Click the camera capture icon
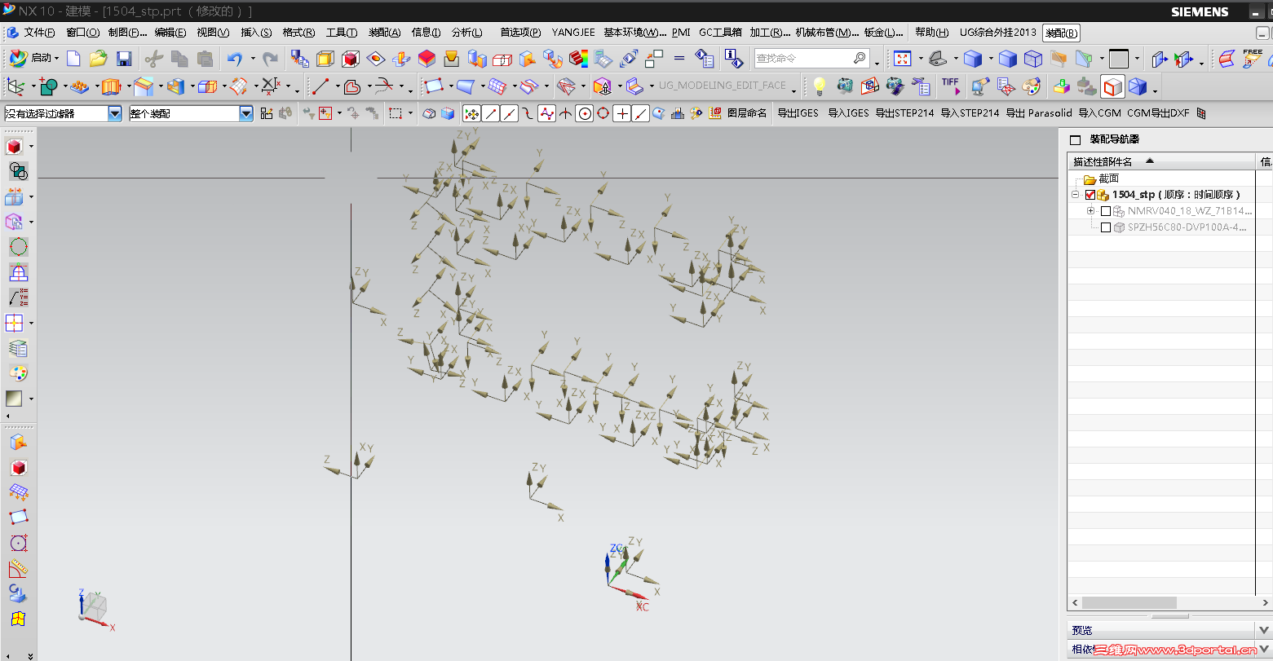Image resolution: width=1273 pixels, height=661 pixels. pyautogui.click(x=845, y=86)
